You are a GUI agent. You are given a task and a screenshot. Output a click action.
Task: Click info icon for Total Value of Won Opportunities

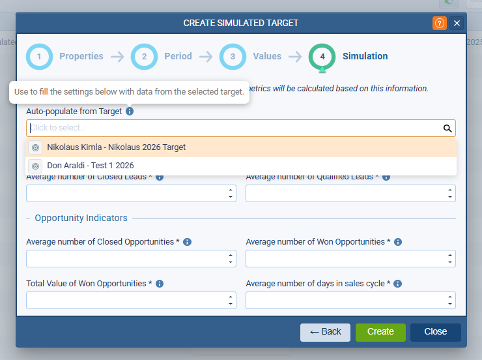tap(160, 284)
